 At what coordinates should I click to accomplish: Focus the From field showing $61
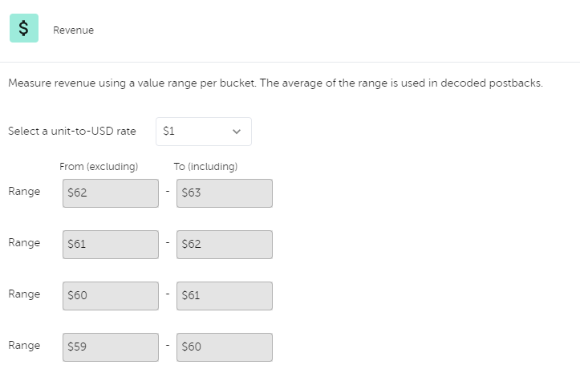111,245
